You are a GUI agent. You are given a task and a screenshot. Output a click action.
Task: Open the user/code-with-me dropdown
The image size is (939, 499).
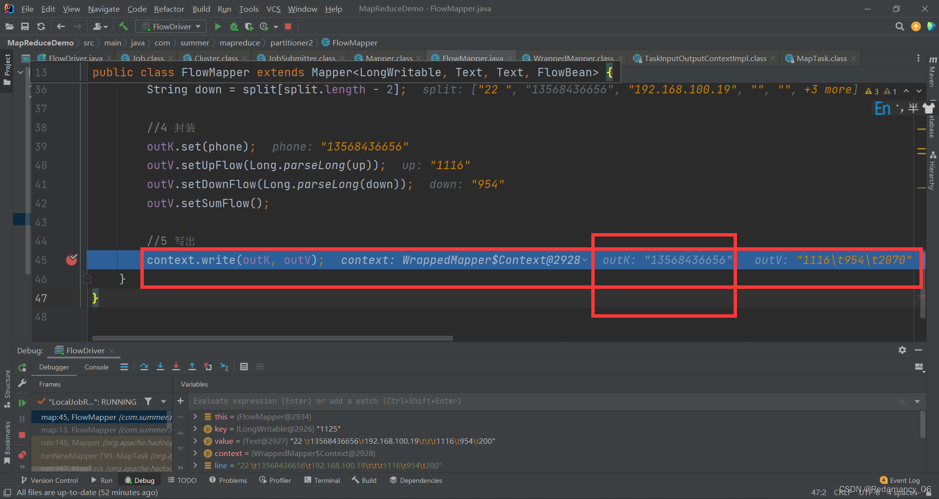point(100,26)
